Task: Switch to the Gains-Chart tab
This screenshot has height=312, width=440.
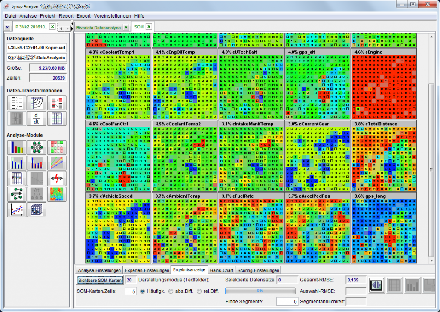Action: [221, 270]
